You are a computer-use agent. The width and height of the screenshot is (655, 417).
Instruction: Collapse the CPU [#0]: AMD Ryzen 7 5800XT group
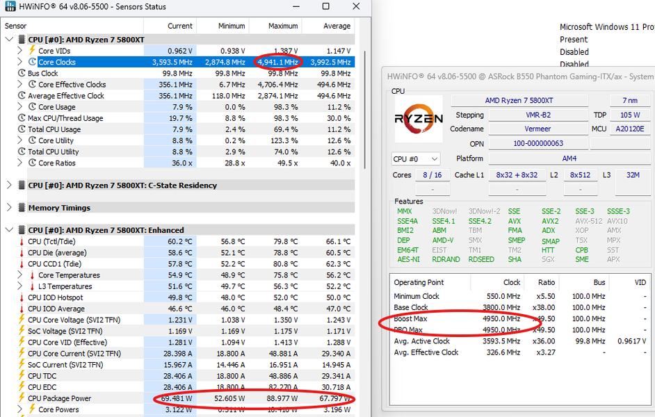(9, 40)
